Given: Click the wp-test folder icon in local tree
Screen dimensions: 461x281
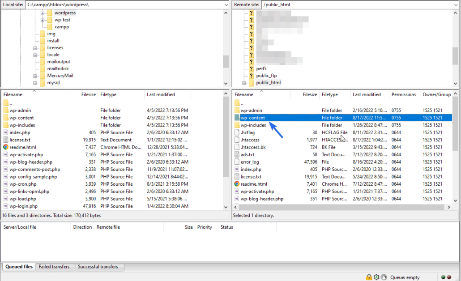Looking at the screenshot, I should pos(50,20).
